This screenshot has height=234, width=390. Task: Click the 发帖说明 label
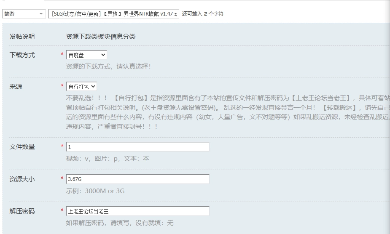(x=22, y=37)
